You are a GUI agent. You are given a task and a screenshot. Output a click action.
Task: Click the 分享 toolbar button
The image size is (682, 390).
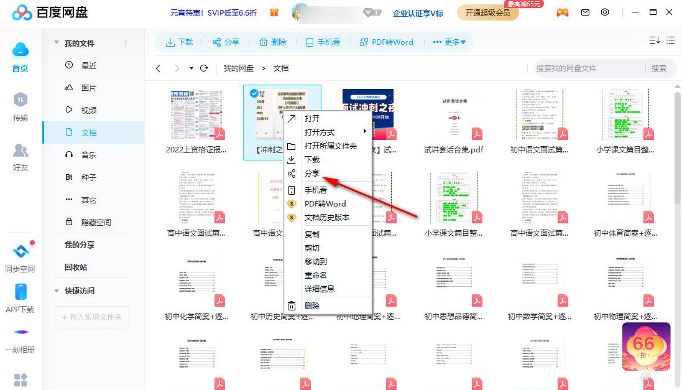pos(226,42)
